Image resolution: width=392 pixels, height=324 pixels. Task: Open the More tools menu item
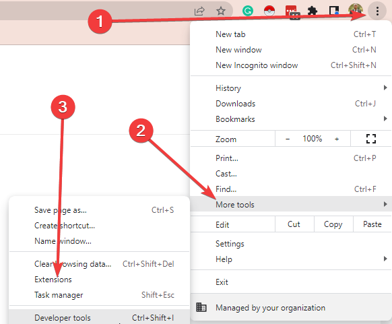pyautogui.click(x=291, y=205)
